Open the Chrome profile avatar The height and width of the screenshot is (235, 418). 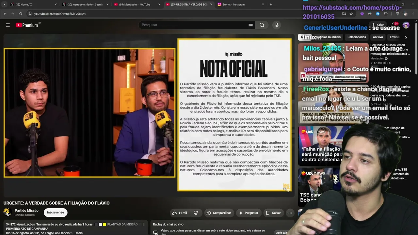click(x=405, y=14)
